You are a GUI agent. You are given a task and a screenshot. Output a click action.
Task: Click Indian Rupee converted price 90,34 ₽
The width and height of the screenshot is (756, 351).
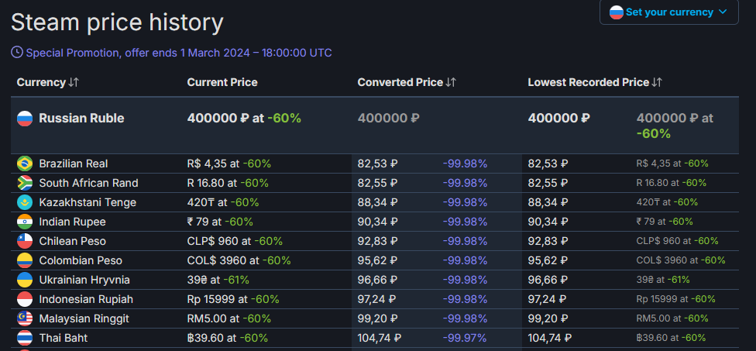(x=377, y=222)
